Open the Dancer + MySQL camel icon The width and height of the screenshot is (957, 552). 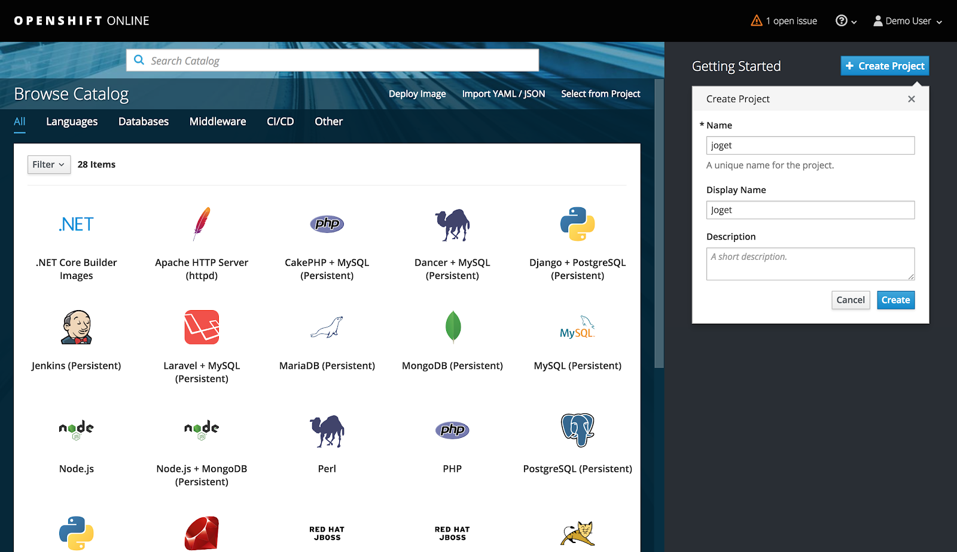(452, 225)
